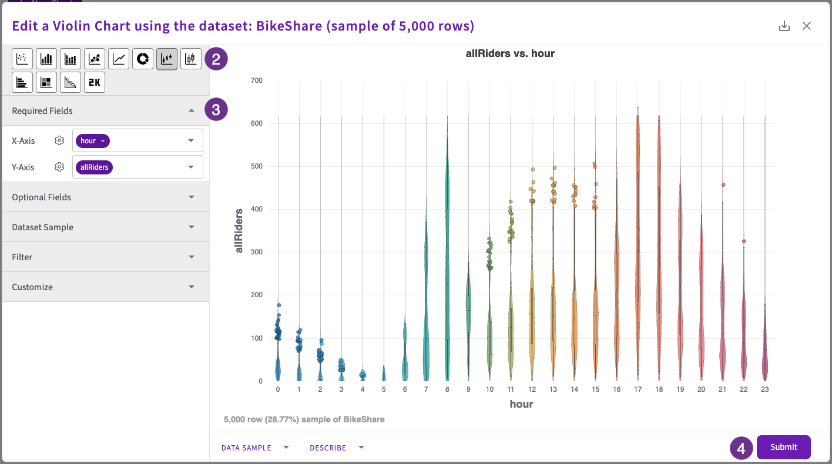This screenshot has height=464, width=832.
Task: Expand the Customize section
Action: coord(106,287)
